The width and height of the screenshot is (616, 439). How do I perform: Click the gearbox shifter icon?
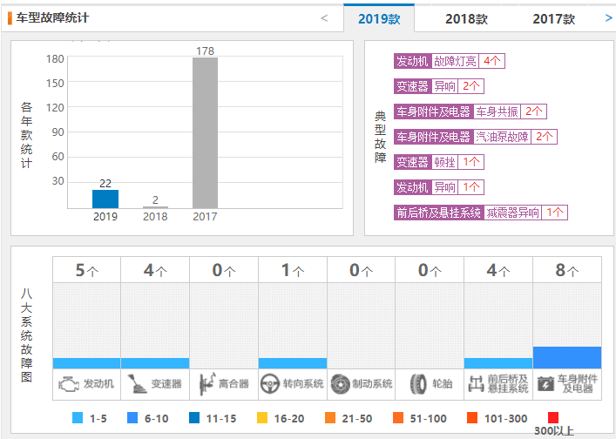[137, 384]
